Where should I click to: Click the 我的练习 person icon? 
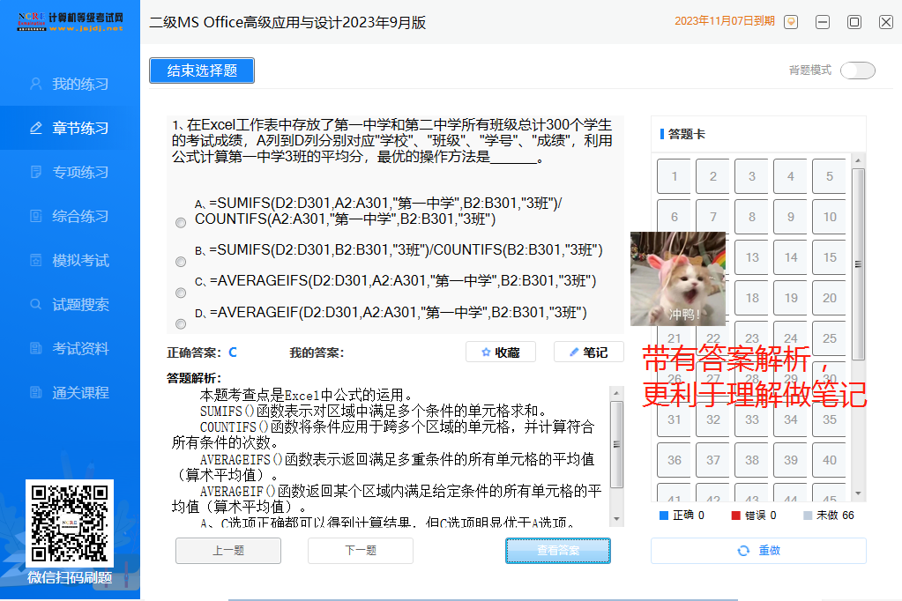point(35,84)
